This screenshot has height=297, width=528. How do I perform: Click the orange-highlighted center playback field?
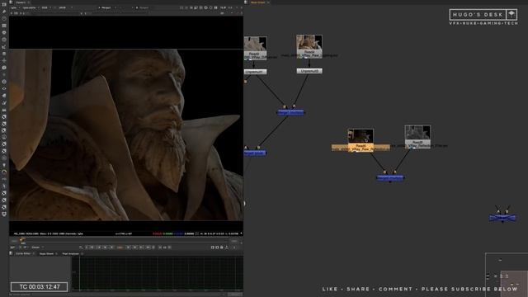point(120,247)
